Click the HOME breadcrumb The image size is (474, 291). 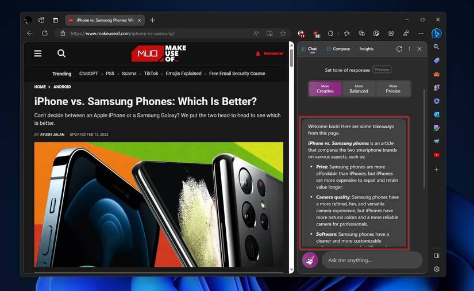[x=40, y=87]
